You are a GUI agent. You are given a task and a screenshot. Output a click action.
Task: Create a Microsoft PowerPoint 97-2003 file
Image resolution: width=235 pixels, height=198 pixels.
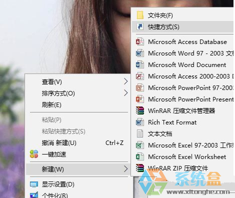(182, 87)
